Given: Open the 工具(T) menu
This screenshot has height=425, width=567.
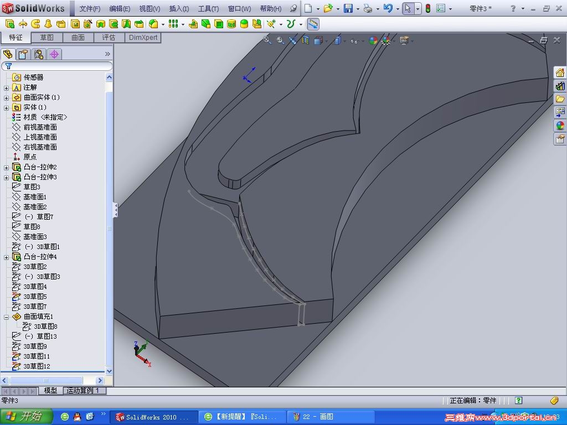Looking at the screenshot, I should [208, 8].
